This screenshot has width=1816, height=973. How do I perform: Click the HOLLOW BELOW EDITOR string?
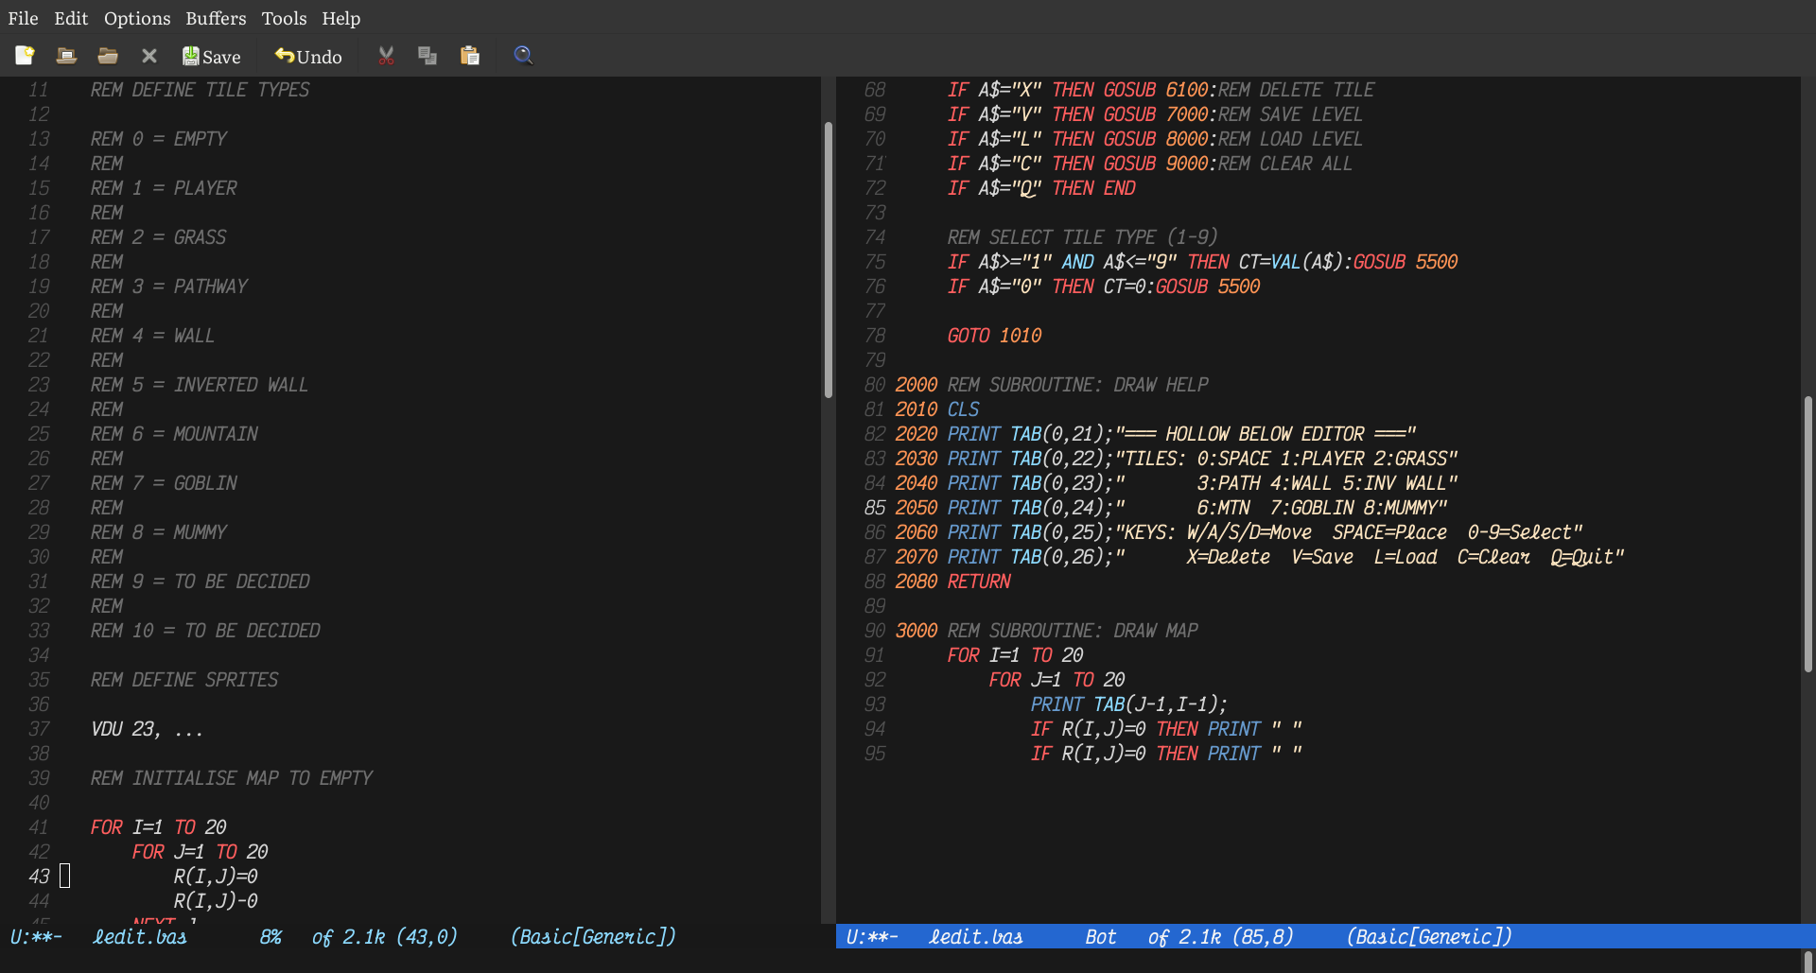click(1266, 434)
